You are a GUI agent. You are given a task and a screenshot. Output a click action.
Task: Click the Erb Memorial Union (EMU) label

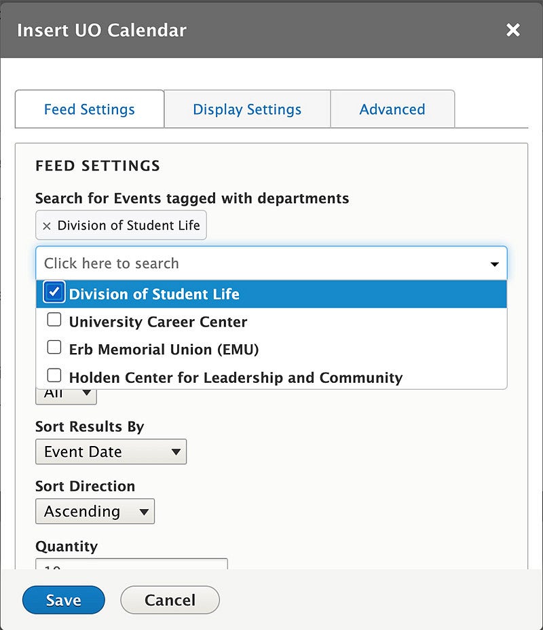(164, 350)
